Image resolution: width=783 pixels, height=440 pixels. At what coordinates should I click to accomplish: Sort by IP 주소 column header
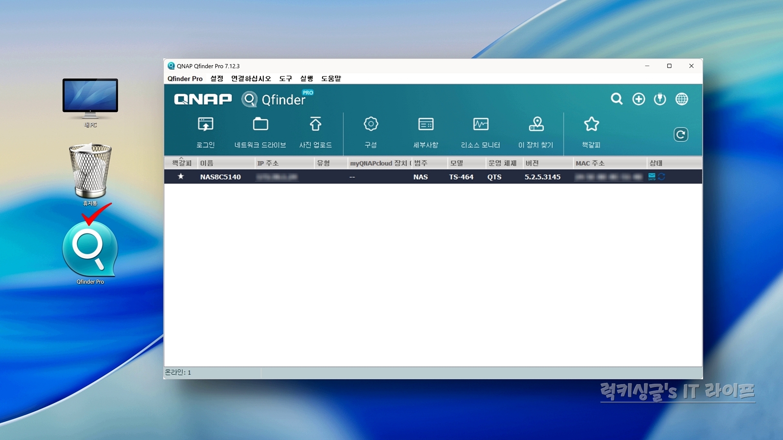[x=285, y=163]
